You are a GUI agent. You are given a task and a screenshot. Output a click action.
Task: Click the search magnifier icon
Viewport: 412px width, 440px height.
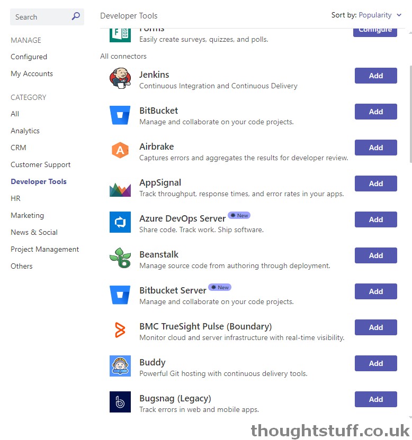[76, 16]
